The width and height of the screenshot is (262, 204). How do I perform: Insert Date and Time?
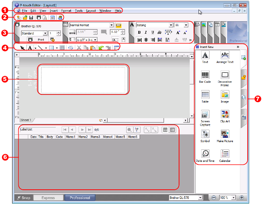205,156
